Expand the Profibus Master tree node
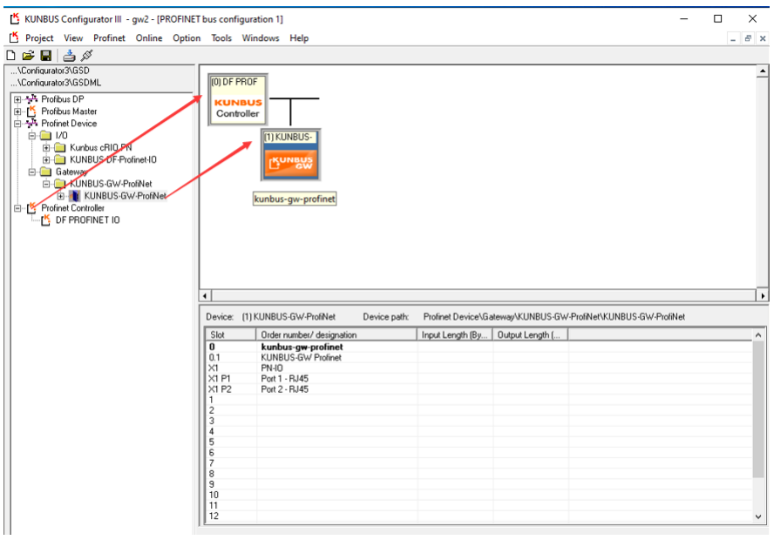 17,111
